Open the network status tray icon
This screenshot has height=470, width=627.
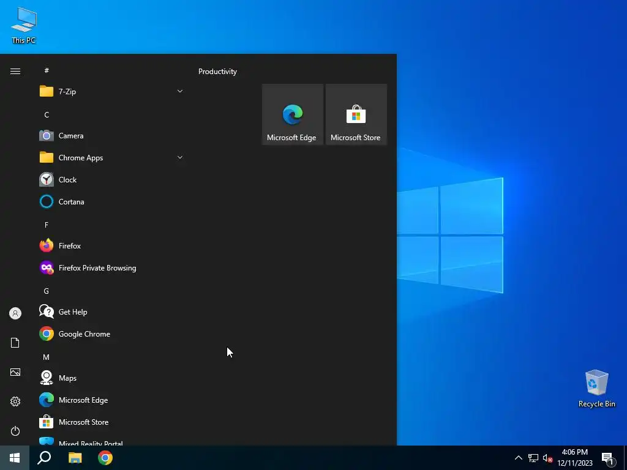tap(533, 458)
